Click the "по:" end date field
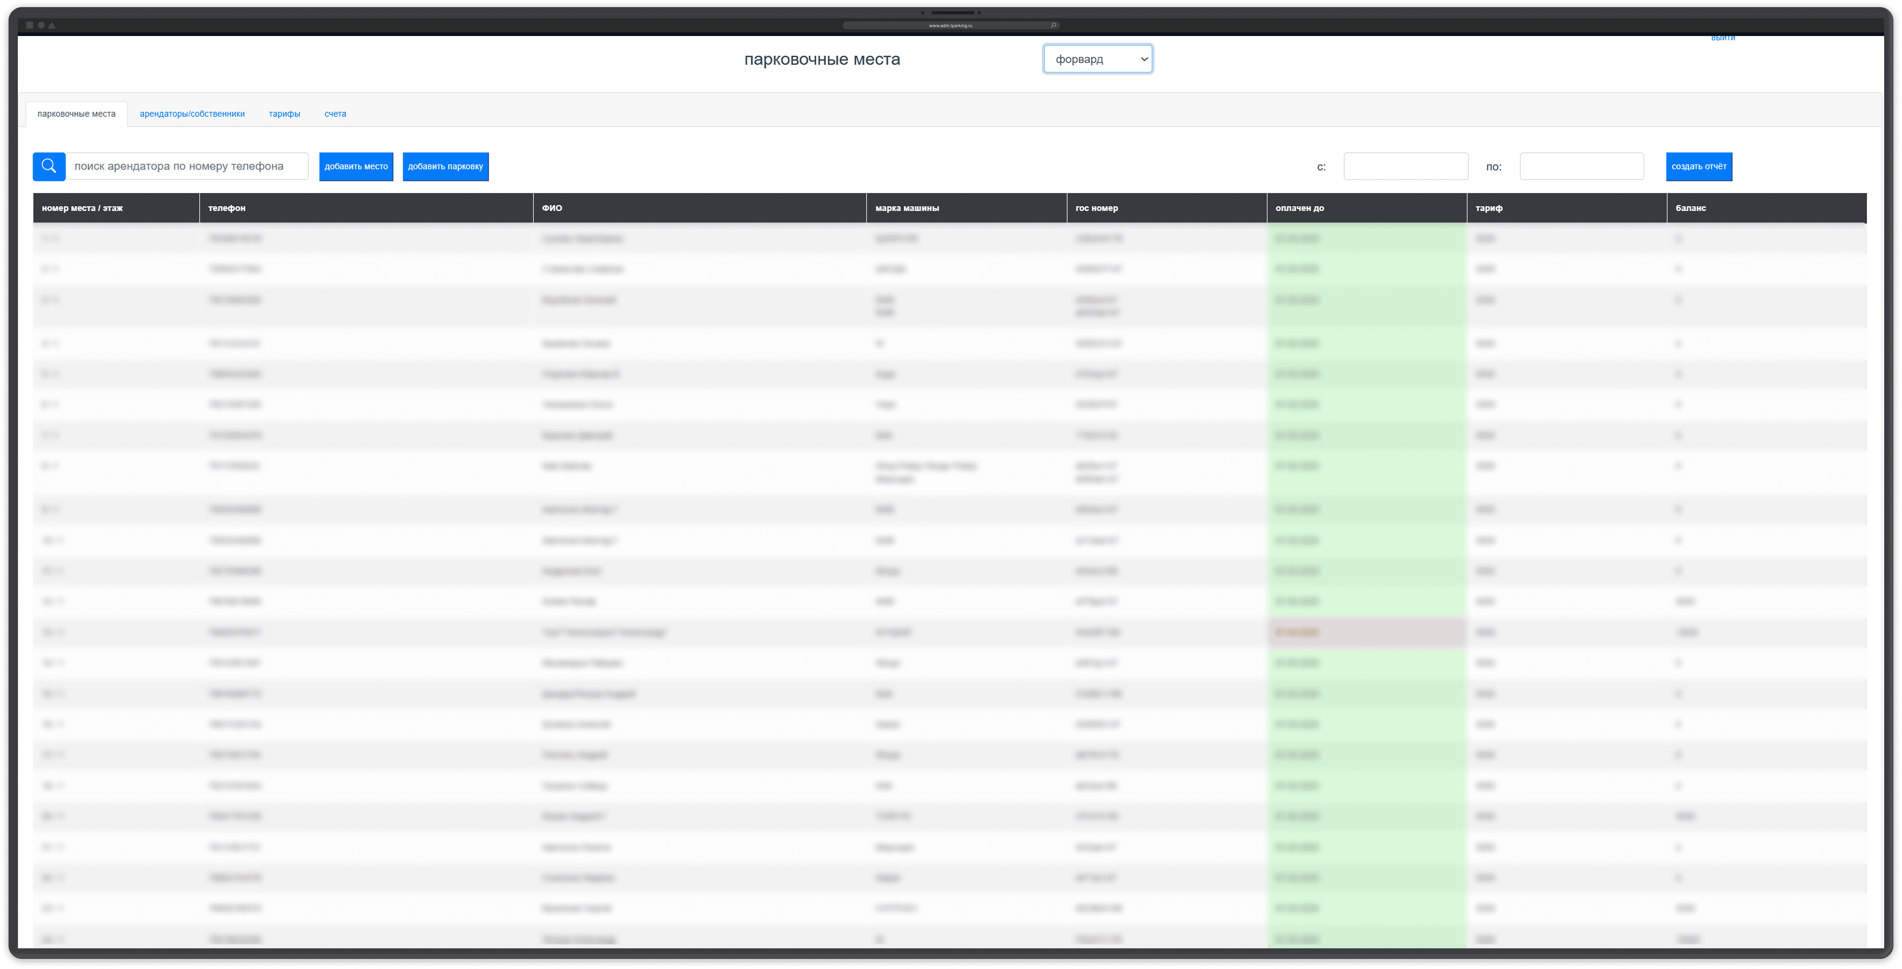Image resolution: width=1902 pixels, height=969 pixels. tap(1581, 166)
